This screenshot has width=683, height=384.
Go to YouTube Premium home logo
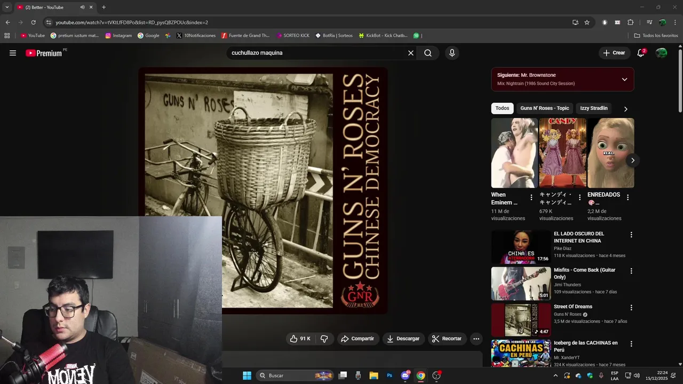(x=44, y=53)
